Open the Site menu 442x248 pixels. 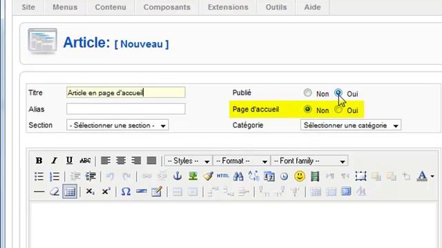(28, 7)
